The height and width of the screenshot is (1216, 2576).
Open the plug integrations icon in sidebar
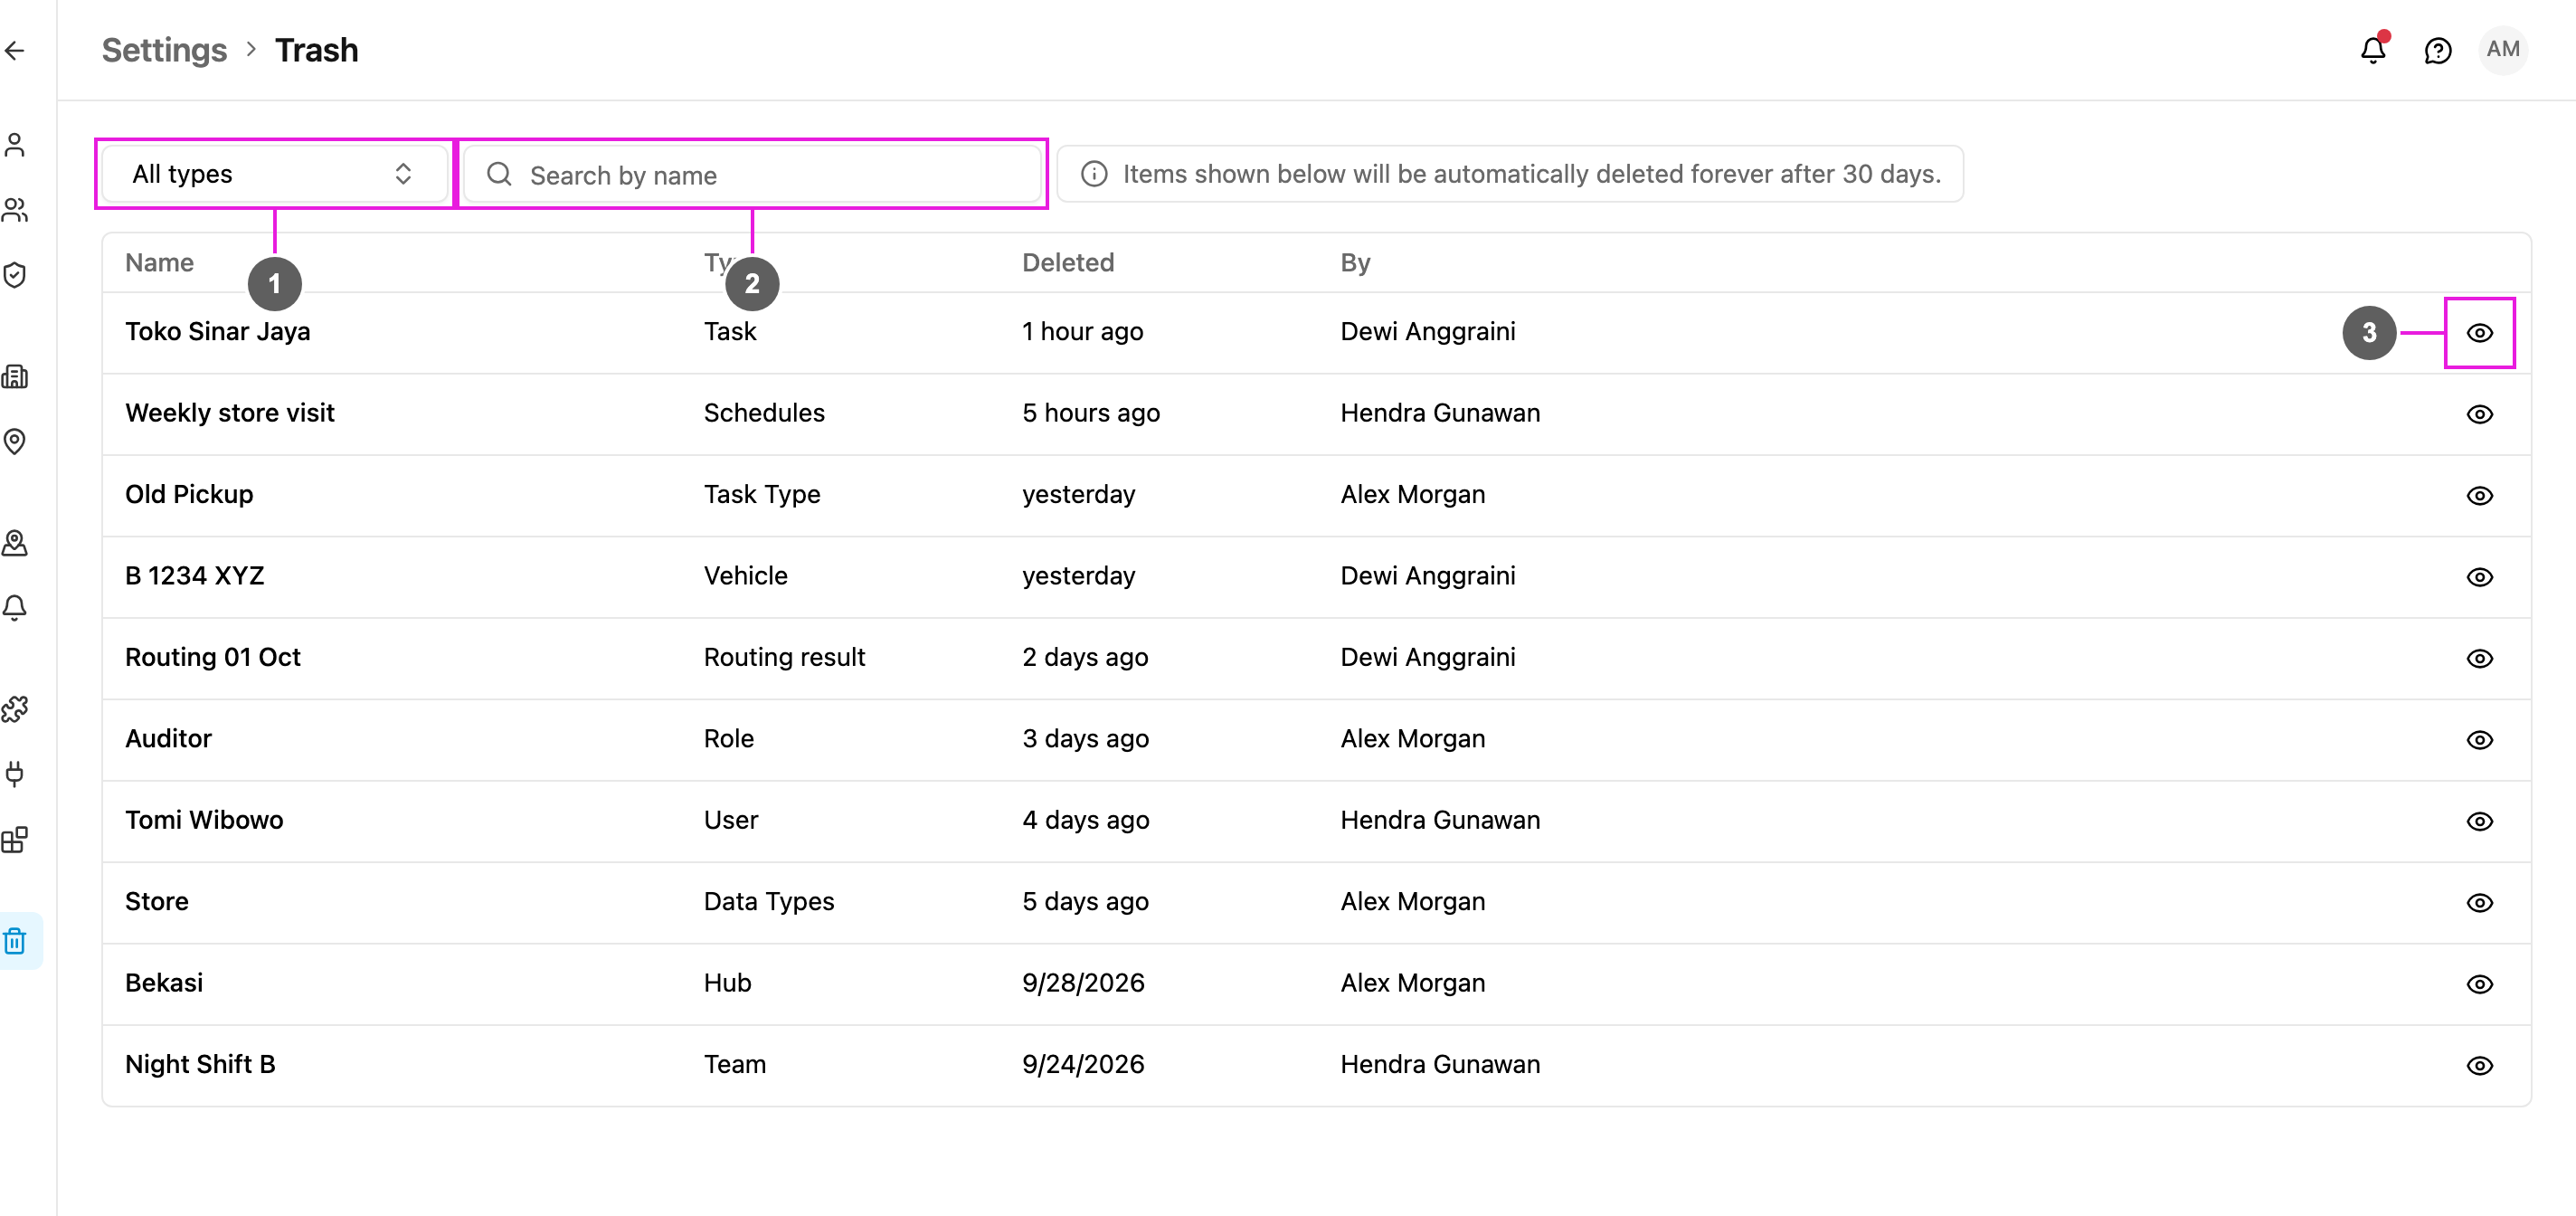pos(15,774)
